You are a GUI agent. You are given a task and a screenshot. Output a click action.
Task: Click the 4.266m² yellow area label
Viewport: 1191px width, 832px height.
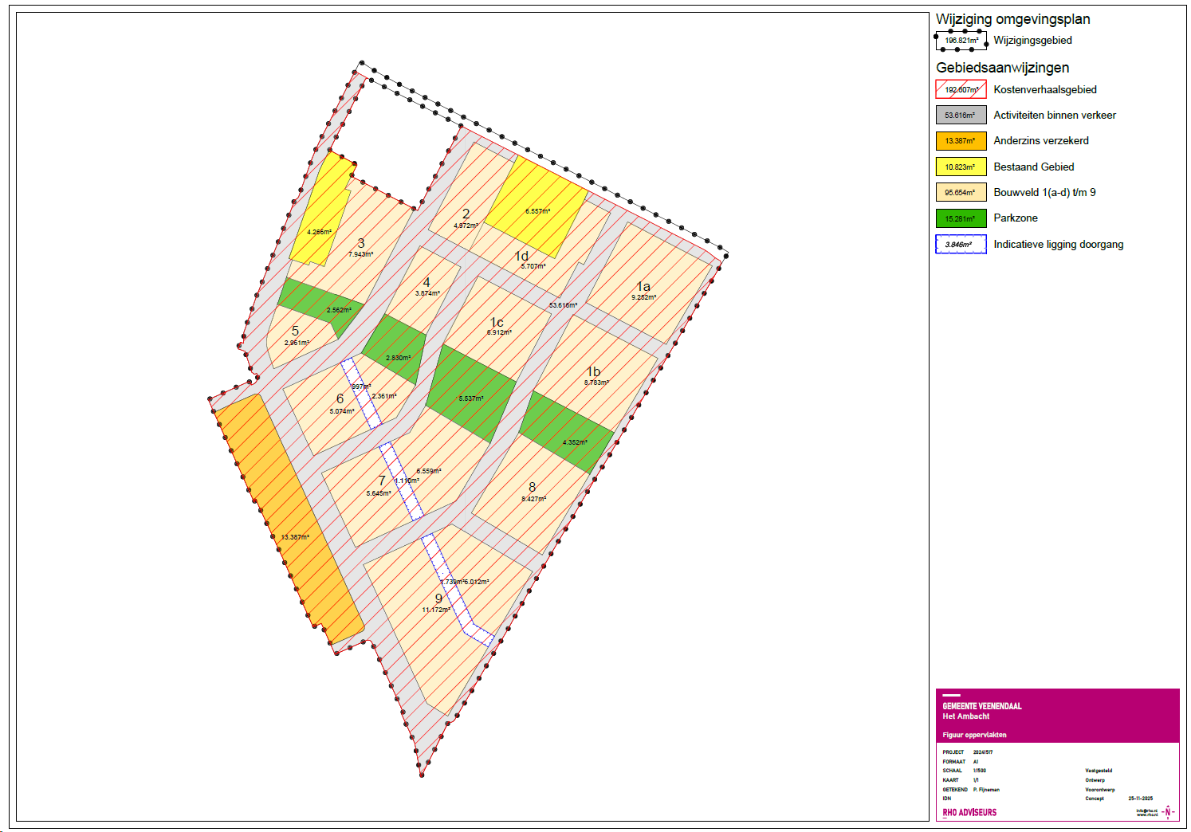click(x=319, y=232)
